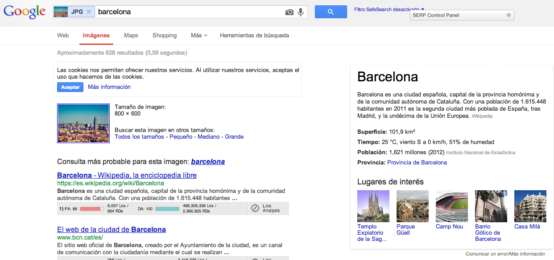The image size is (554, 260).
Task: Open the Provincia de Barcelona link
Action: click(417, 162)
